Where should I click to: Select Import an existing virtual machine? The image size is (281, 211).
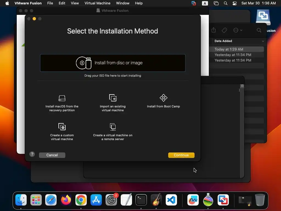[113, 103]
